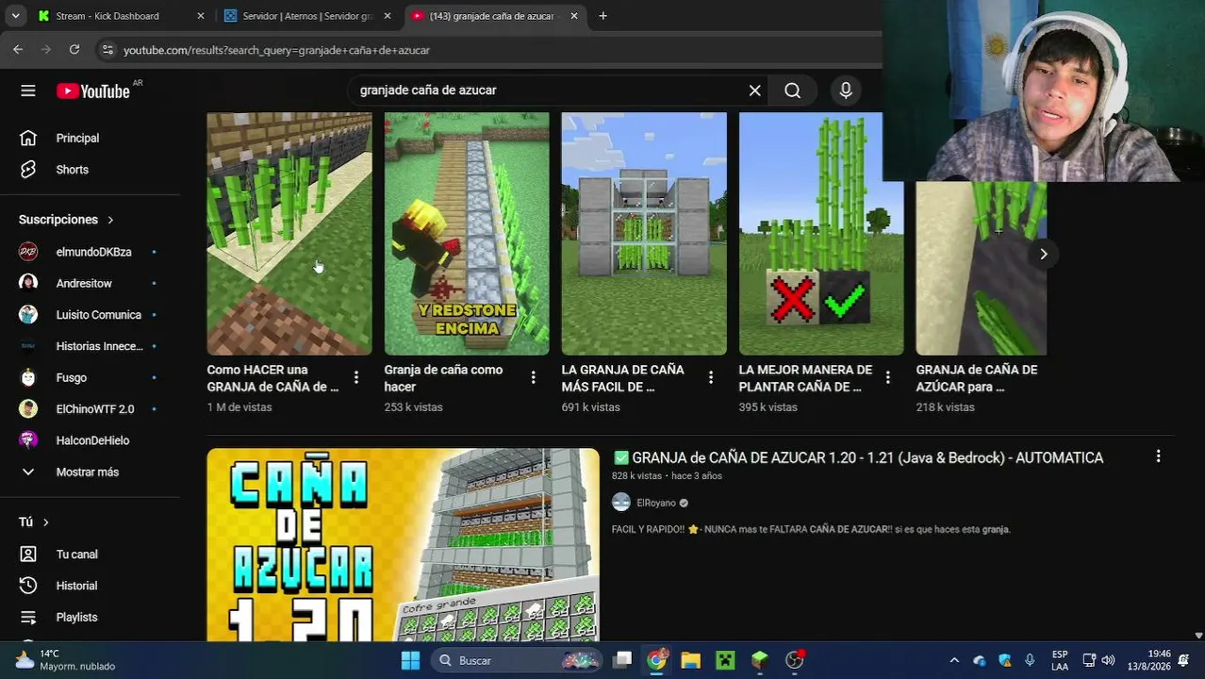Image resolution: width=1205 pixels, height=679 pixels.
Task: Show next Shorts with the right arrow
Action: point(1043,254)
